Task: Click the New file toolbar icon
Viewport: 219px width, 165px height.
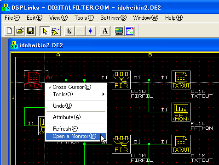Action: pos(10,31)
